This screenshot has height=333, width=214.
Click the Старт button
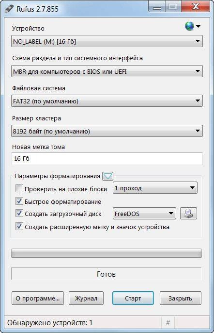133,298
